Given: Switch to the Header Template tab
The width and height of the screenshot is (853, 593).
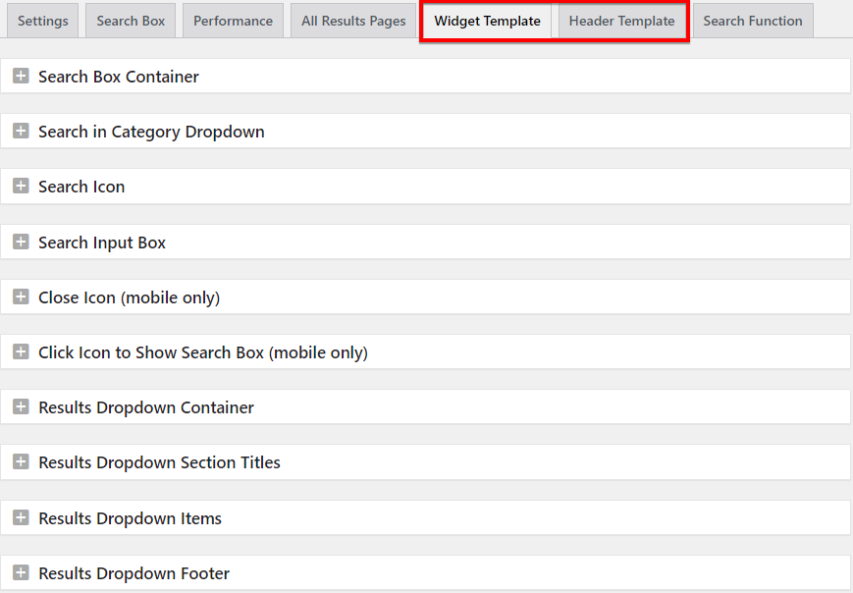Looking at the screenshot, I should tap(621, 21).
